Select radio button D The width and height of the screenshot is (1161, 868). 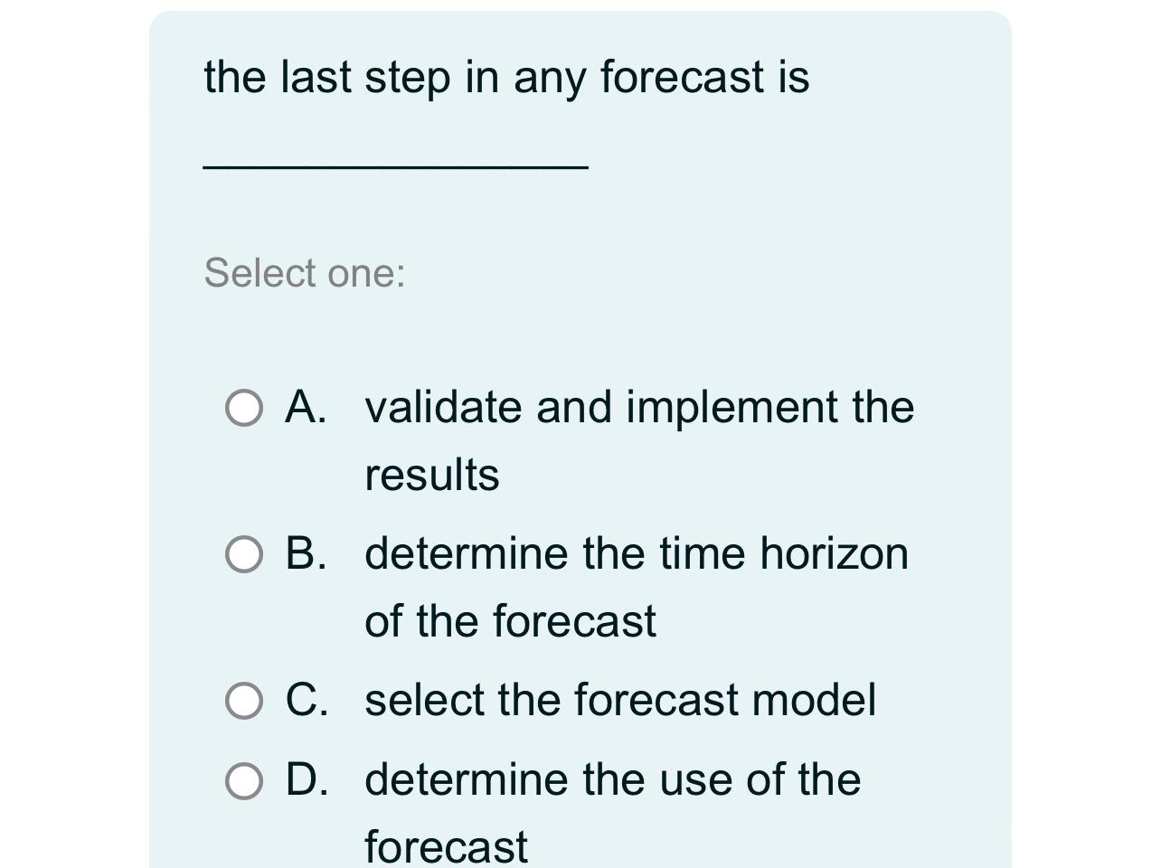244,779
